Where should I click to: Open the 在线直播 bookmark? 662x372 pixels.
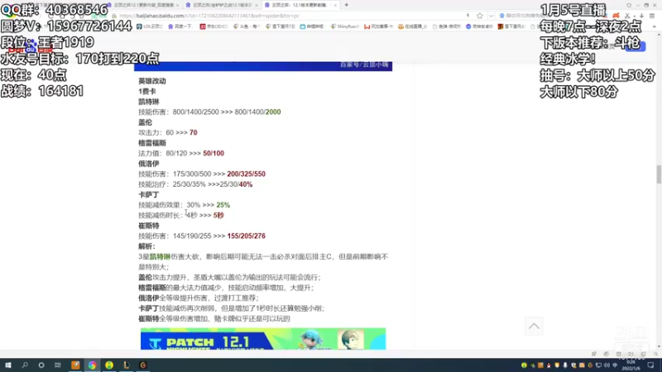[412, 26]
